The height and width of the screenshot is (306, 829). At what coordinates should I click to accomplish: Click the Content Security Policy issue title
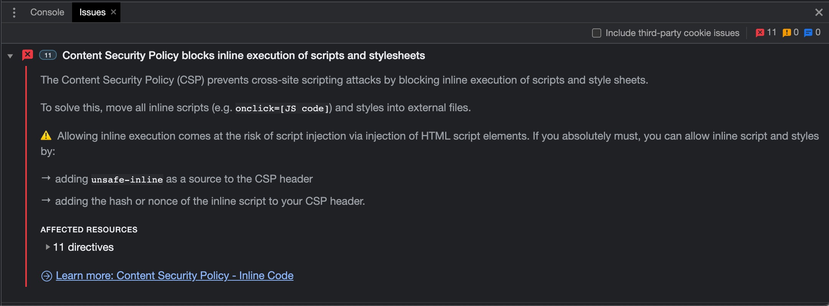pyautogui.click(x=243, y=56)
